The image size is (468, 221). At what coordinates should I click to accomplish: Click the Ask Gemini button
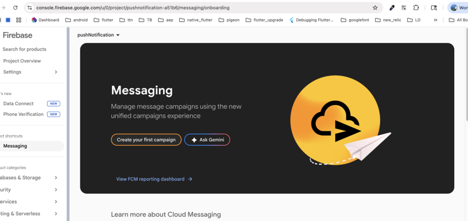point(207,140)
